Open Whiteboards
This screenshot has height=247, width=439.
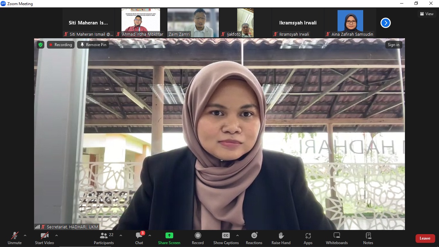point(336,238)
